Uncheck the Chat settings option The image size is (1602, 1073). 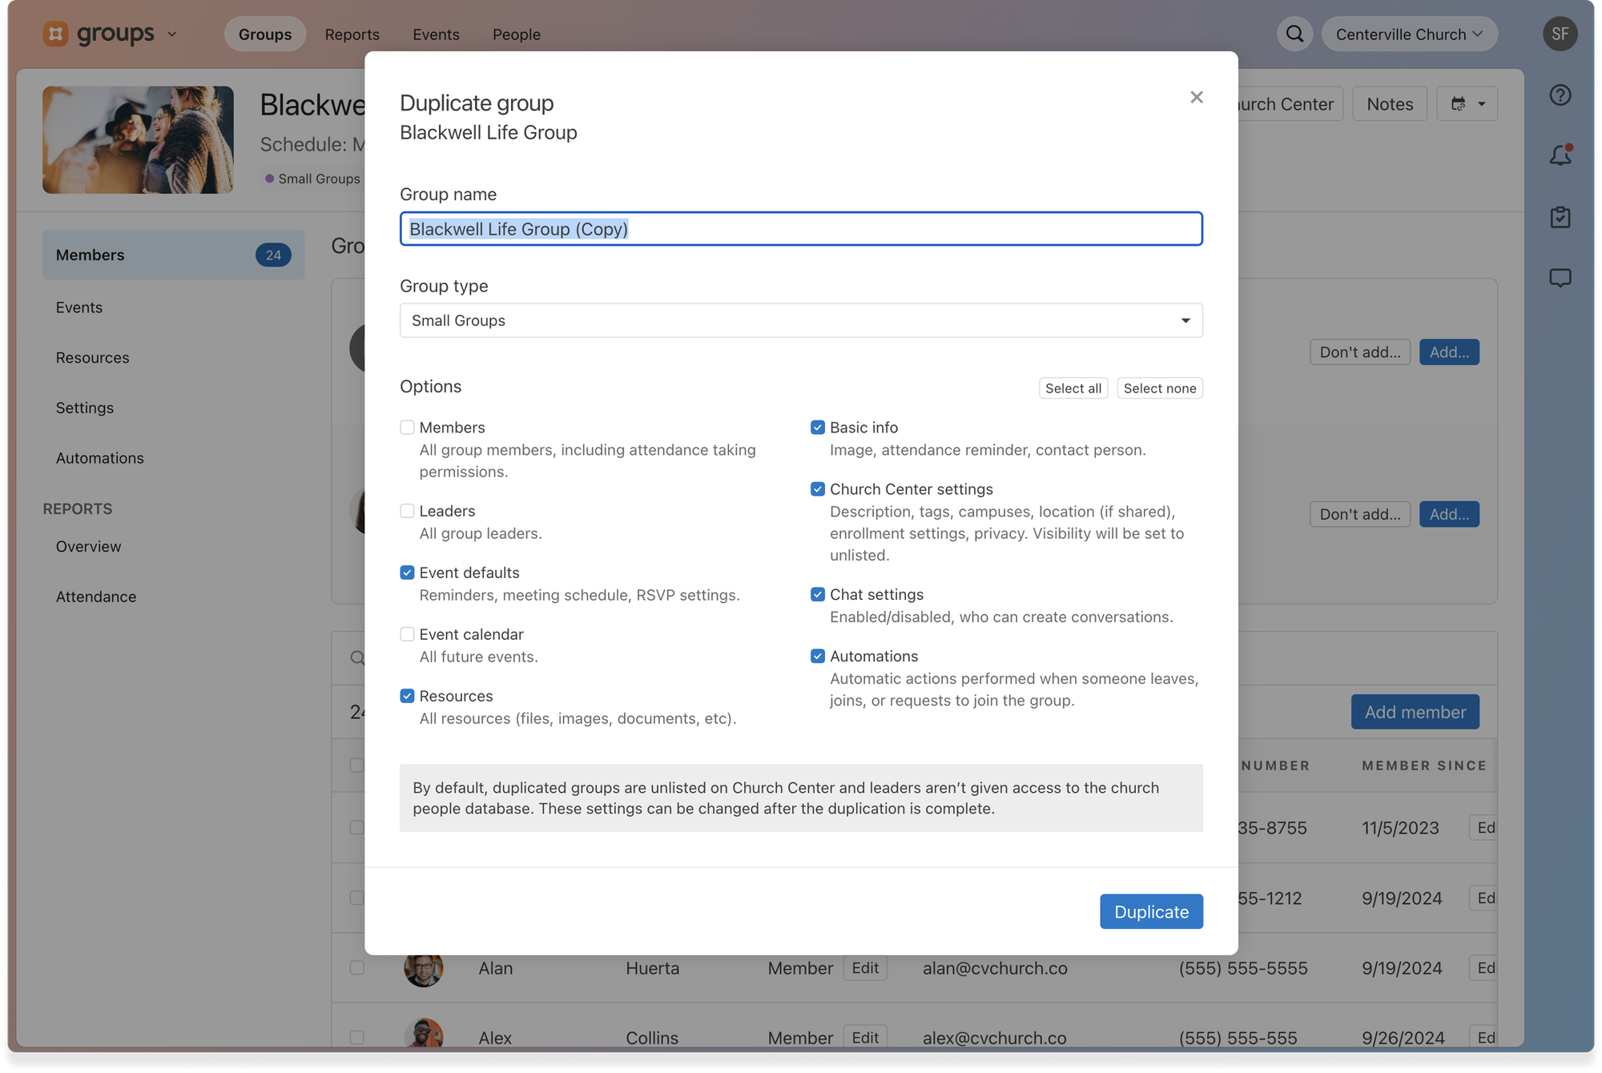817,594
